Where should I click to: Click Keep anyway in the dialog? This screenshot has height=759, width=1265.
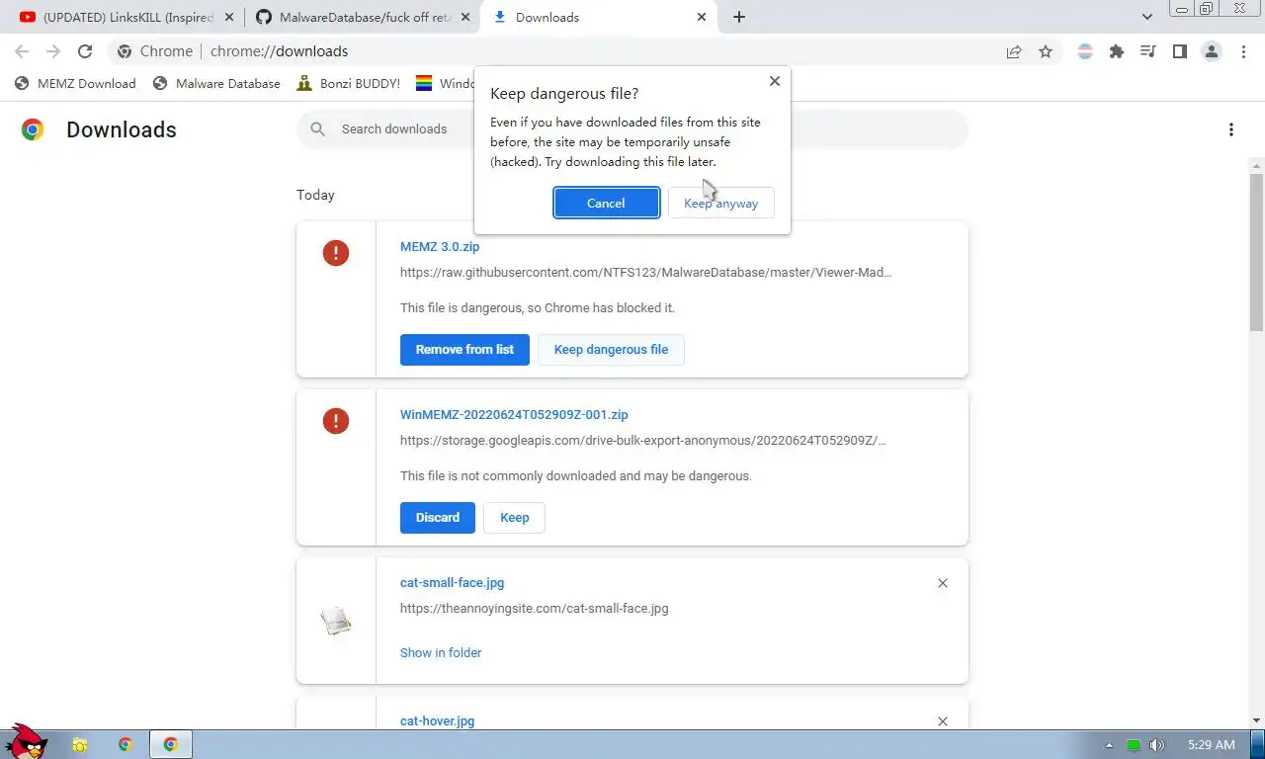pos(721,204)
